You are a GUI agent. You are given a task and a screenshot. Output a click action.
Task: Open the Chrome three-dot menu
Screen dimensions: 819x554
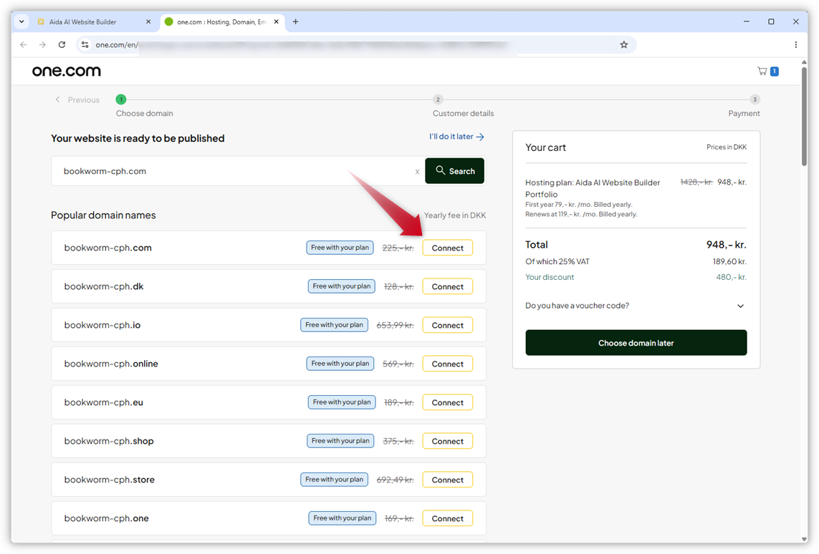coord(795,45)
